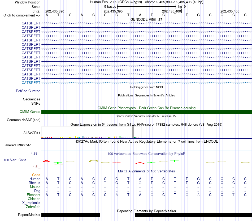
Task: Click the longer right RepeatMasker black bar
Action: (x=193, y=215)
